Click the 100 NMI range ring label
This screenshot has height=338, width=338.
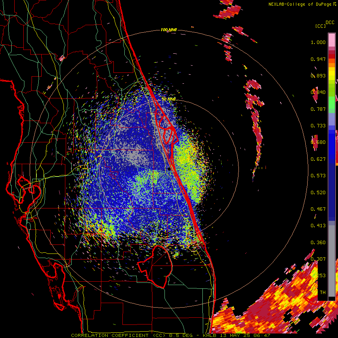pos(169,30)
